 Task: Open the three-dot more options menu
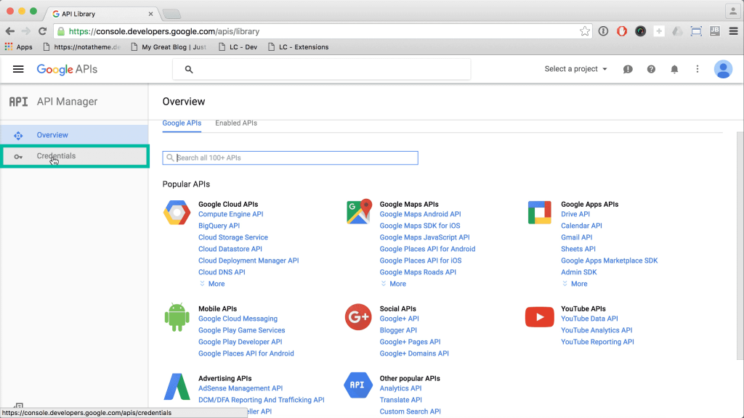(697, 69)
